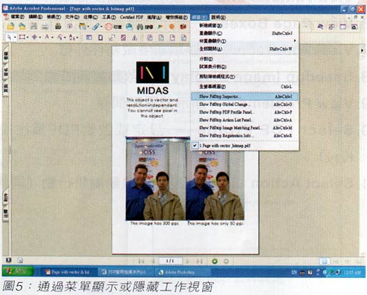Select 'Show PitStop Registration Info...' menu item
This screenshot has height=295, width=367.
pyautogui.click(x=245, y=136)
